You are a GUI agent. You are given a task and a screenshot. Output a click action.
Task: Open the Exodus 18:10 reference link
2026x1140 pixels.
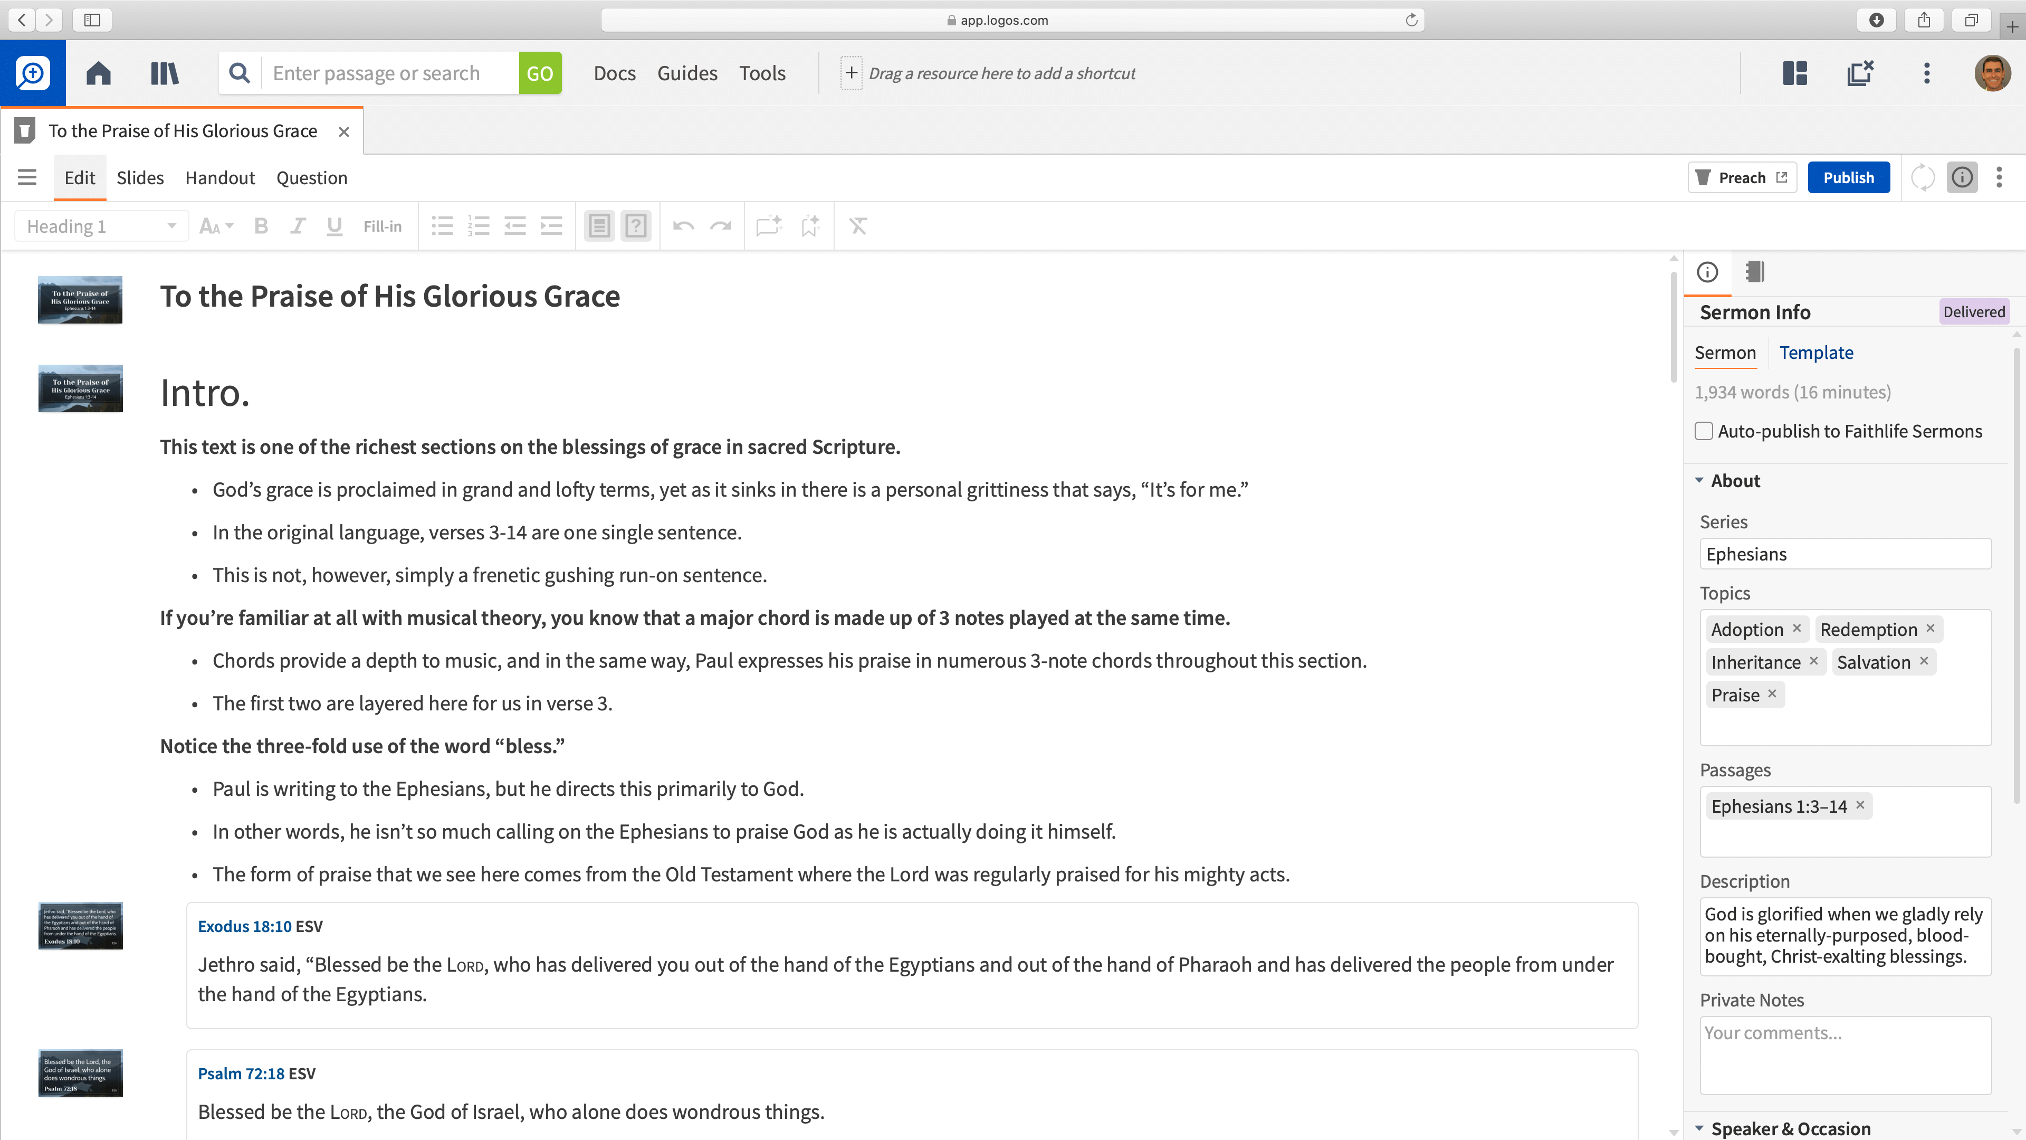pyautogui.click(x=245, y=926)
